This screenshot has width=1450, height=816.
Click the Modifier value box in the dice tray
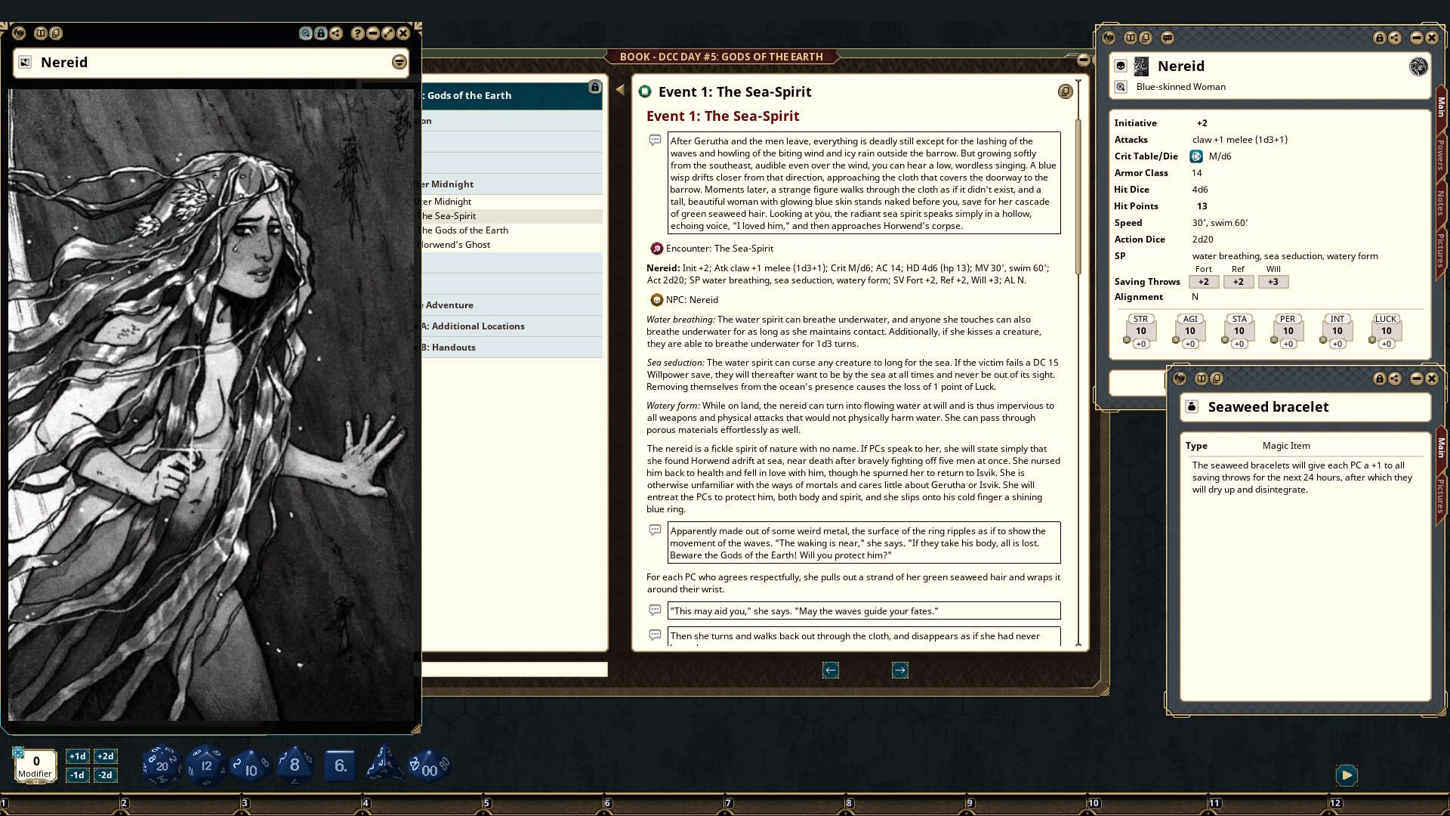35,762
